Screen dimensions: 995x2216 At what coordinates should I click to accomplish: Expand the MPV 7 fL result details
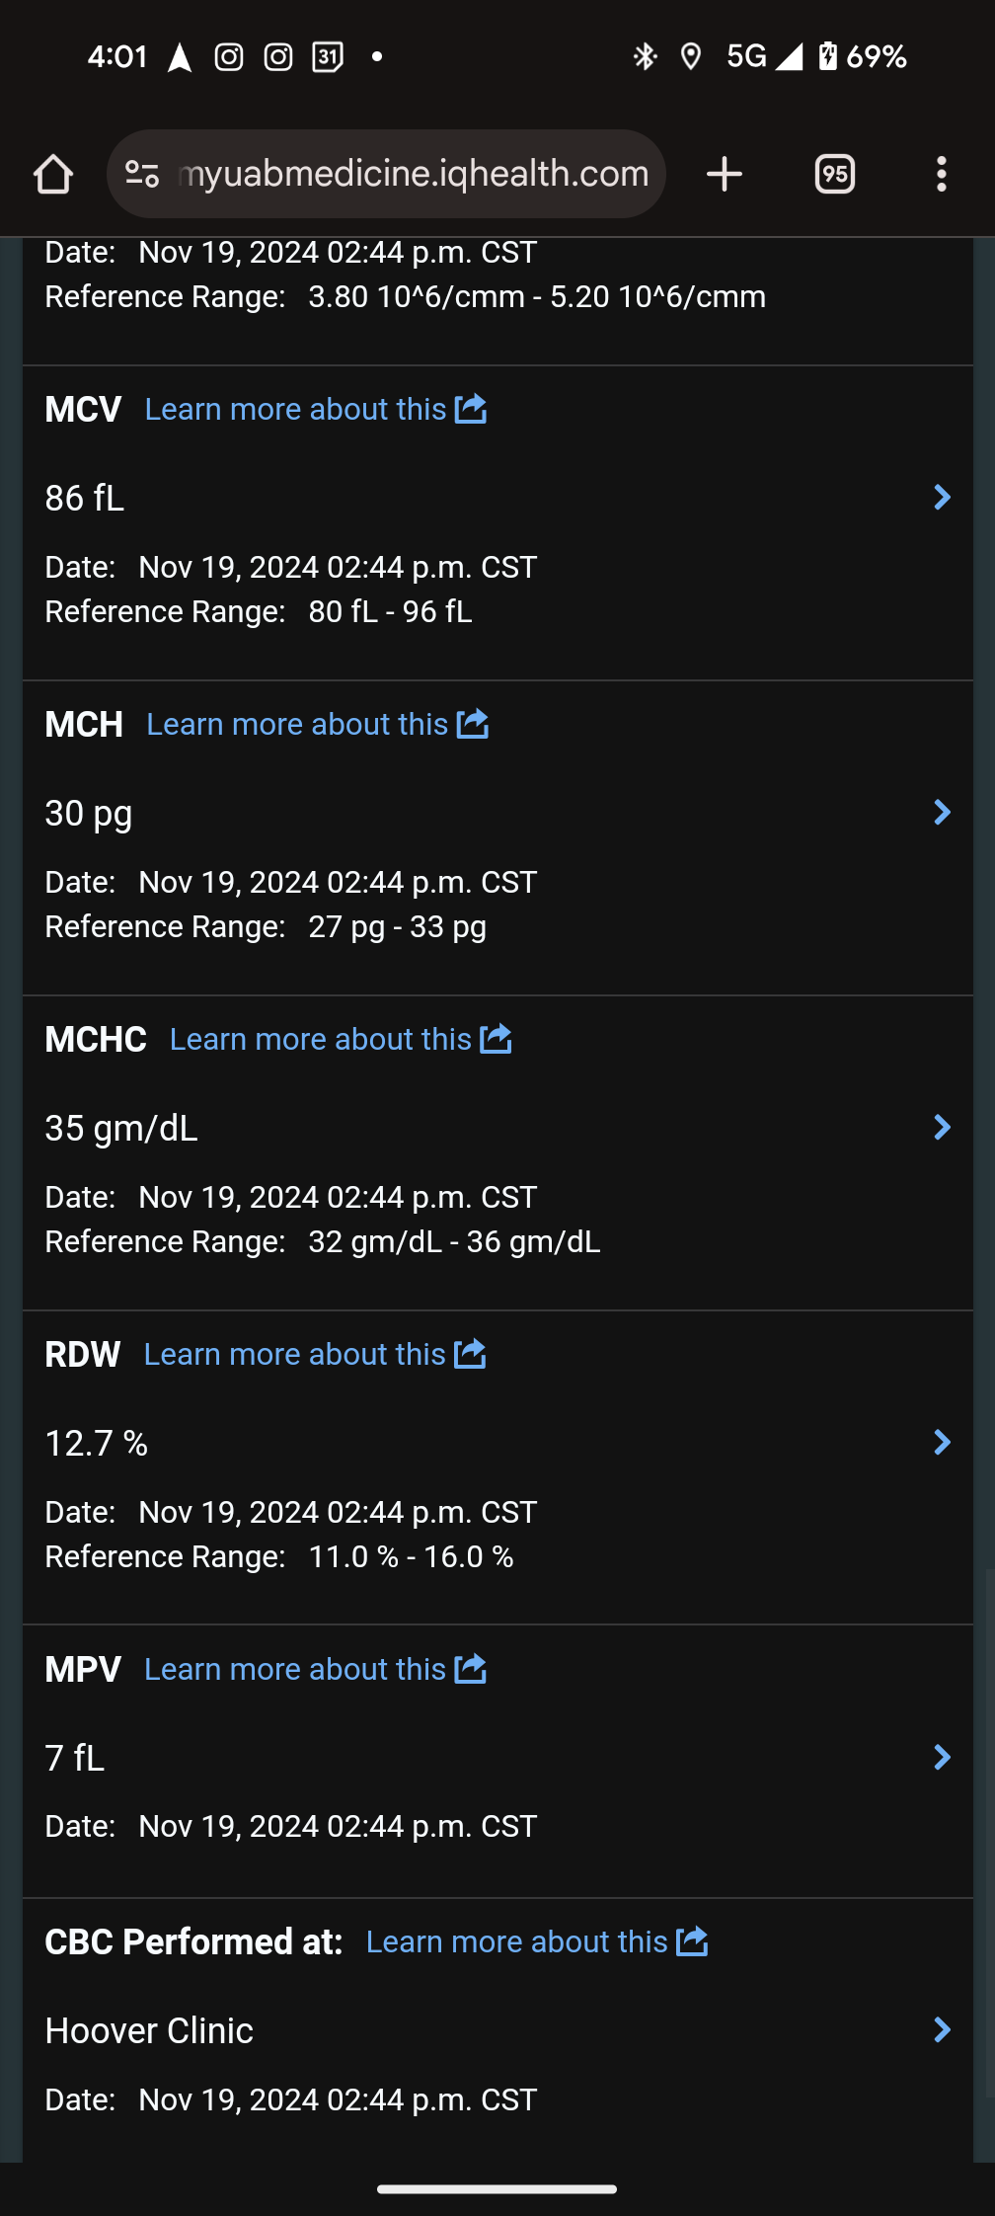tap(942, 1758)
